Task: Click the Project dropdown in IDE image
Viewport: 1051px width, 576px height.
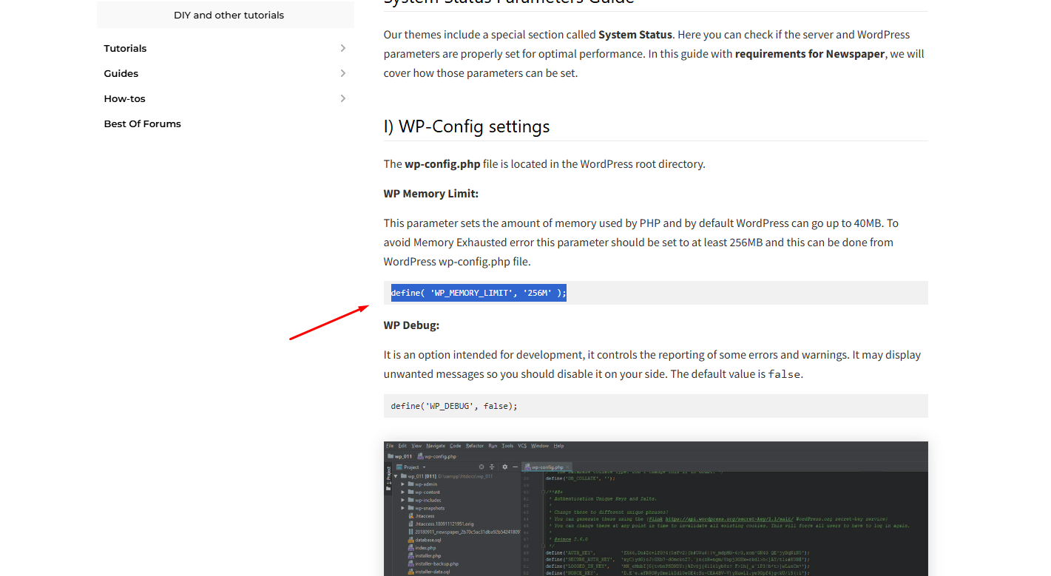Action: 411,467
